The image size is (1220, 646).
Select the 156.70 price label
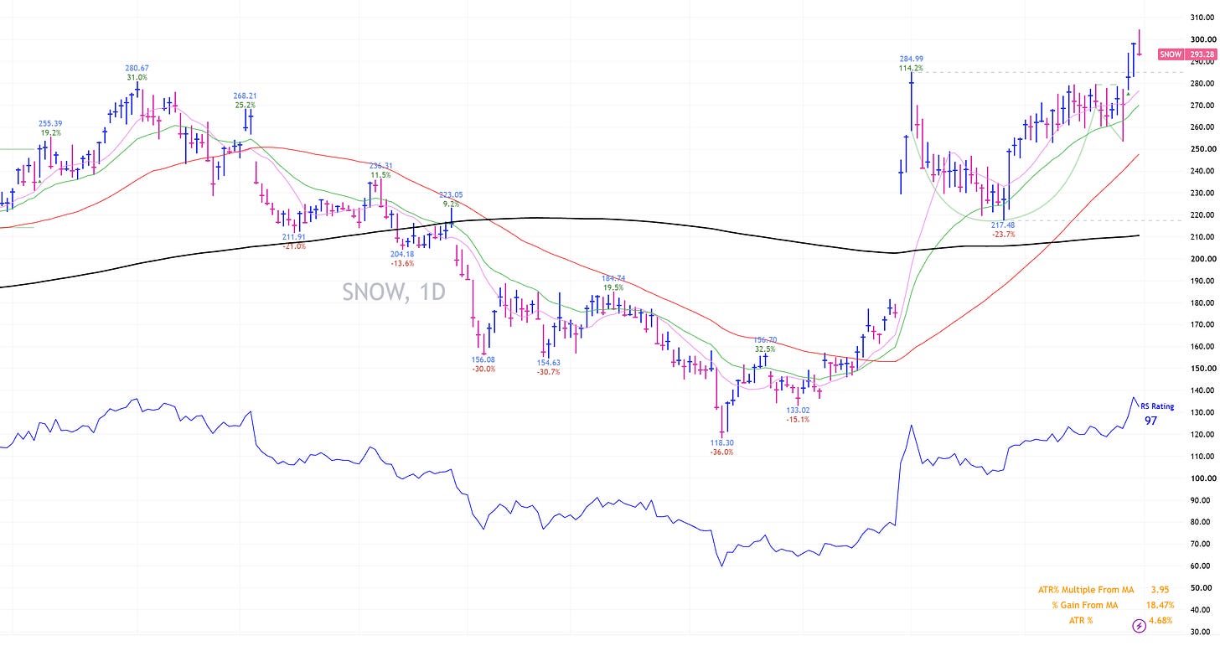pyautogui.click(x=764, y=339)
